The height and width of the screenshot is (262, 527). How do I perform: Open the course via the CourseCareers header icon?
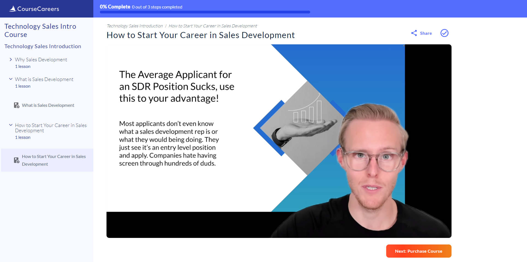point(12,8)
